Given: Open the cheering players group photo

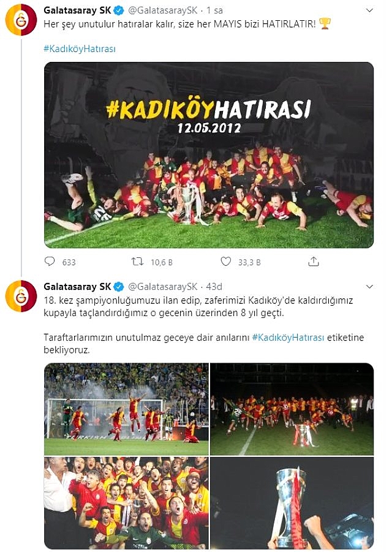Looking at the screenshot, I should point(126,504).
